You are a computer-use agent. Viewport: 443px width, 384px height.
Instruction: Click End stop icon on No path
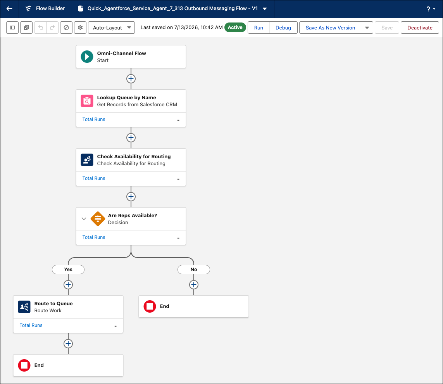(150, 306)
